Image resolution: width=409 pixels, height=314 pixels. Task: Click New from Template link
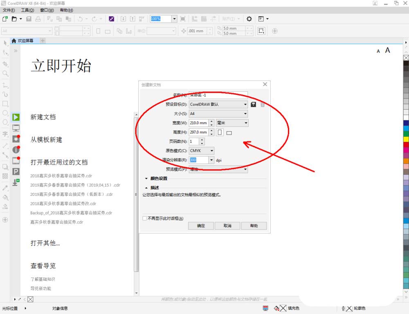[47, 140]
